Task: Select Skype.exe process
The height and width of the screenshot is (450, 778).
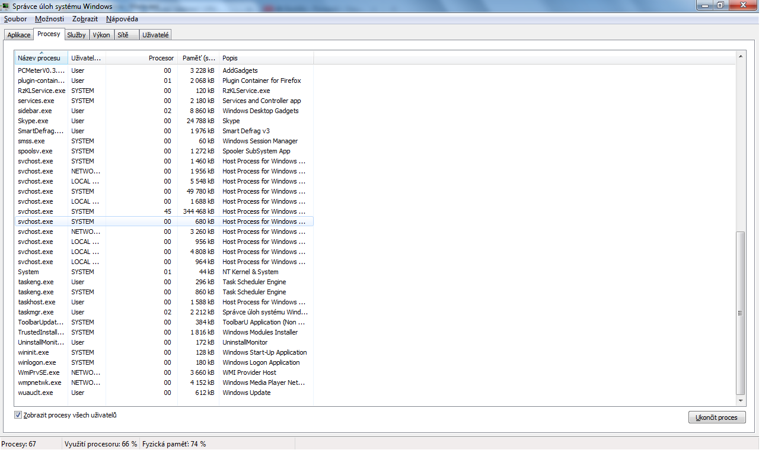Action: pos(164,121)
